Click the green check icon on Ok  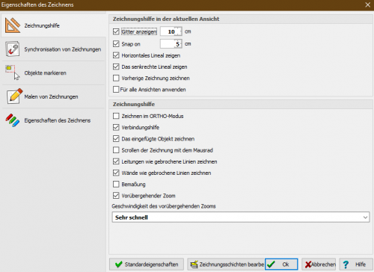[x=271, y=265]
